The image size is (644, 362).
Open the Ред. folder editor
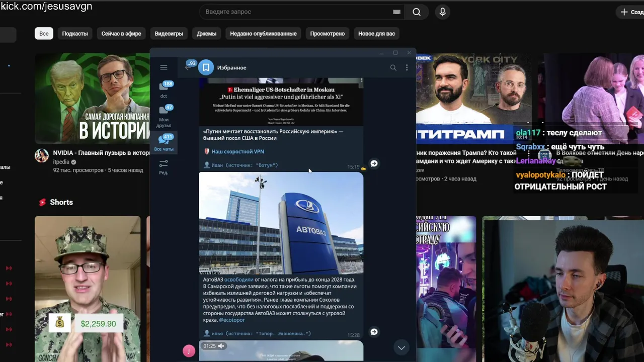pos(164,167)
